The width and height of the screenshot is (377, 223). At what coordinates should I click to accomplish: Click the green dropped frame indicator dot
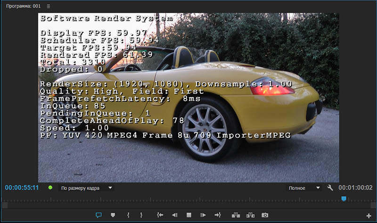pyautogui.click(x=50, y=187)
